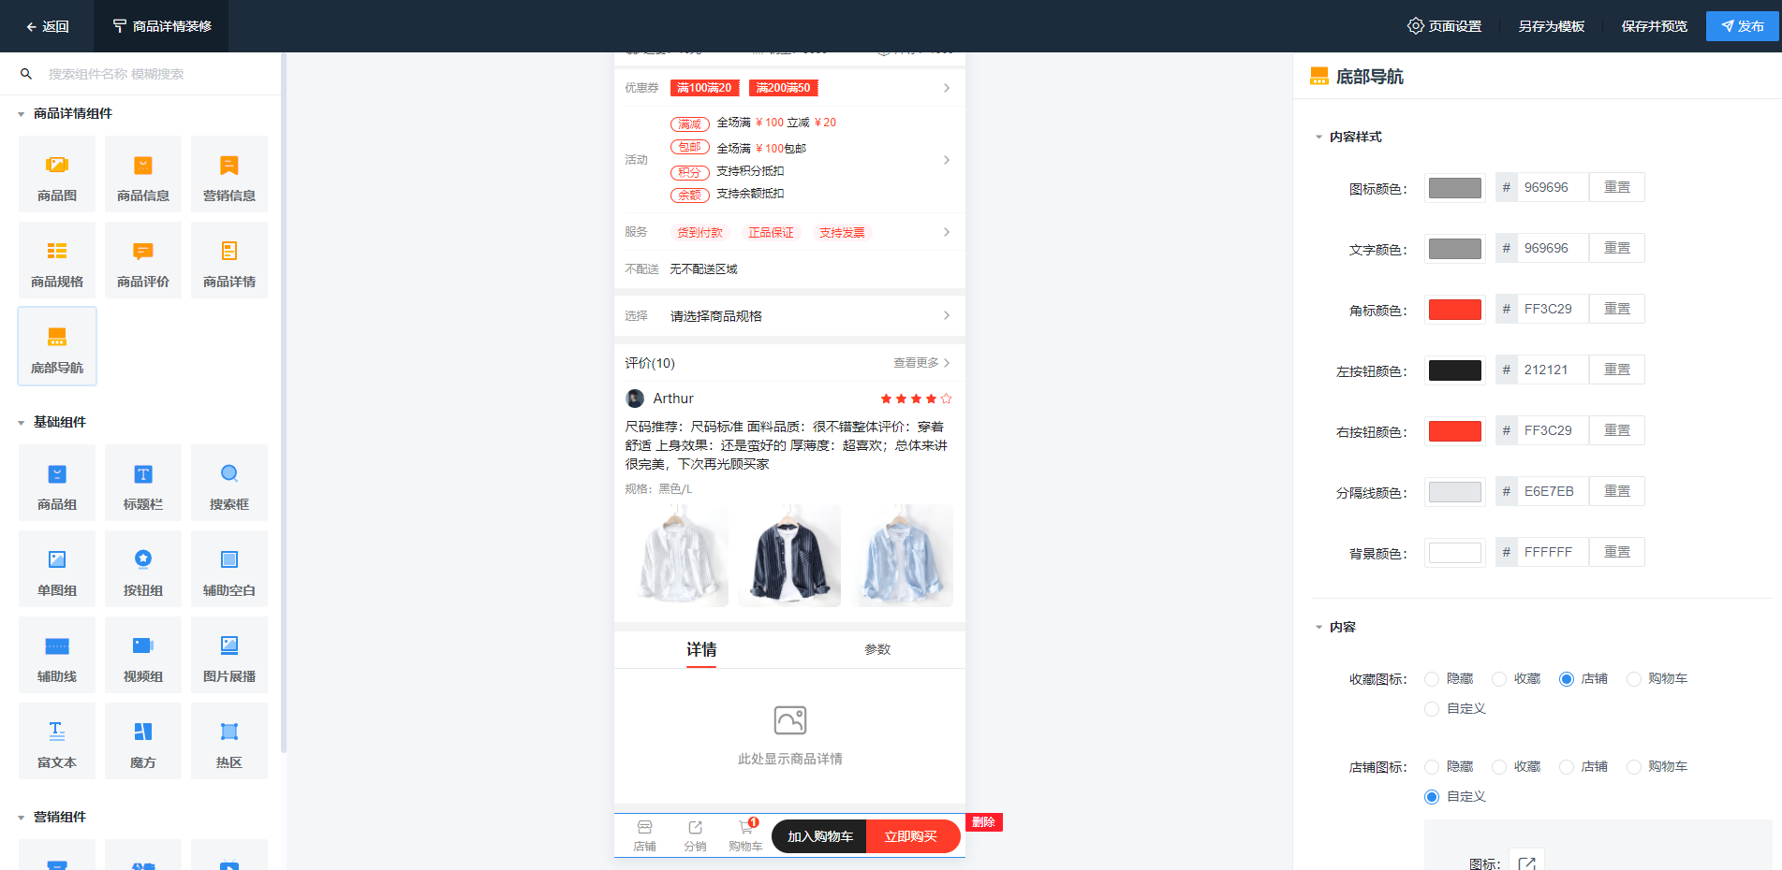Add the 商品组 basic component
Viewport: 1782px width, 870px height.
point(57,483)
